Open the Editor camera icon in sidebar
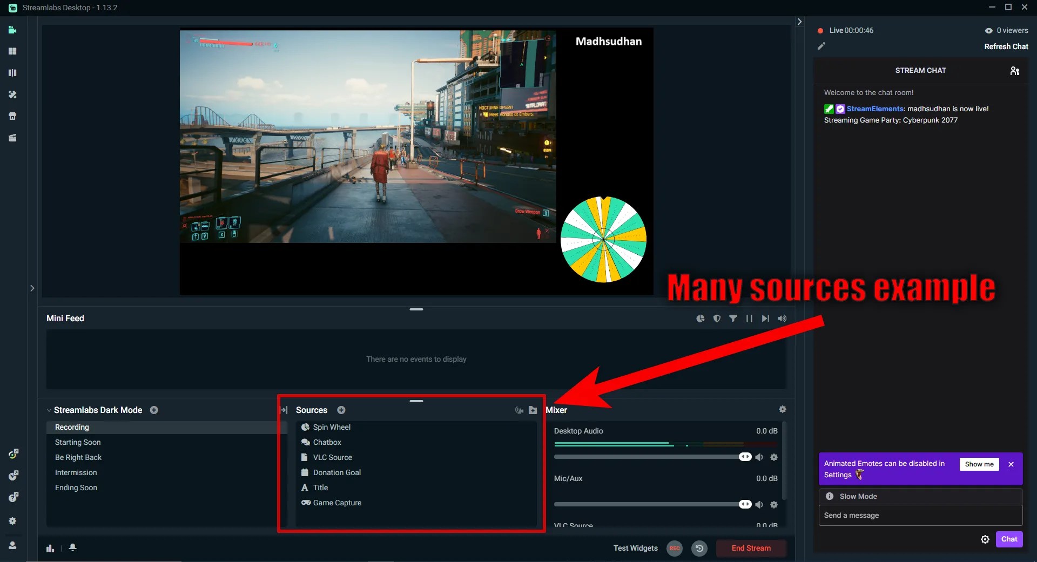This screenshot has height=562, width=1037. click(x=12, y=31)
